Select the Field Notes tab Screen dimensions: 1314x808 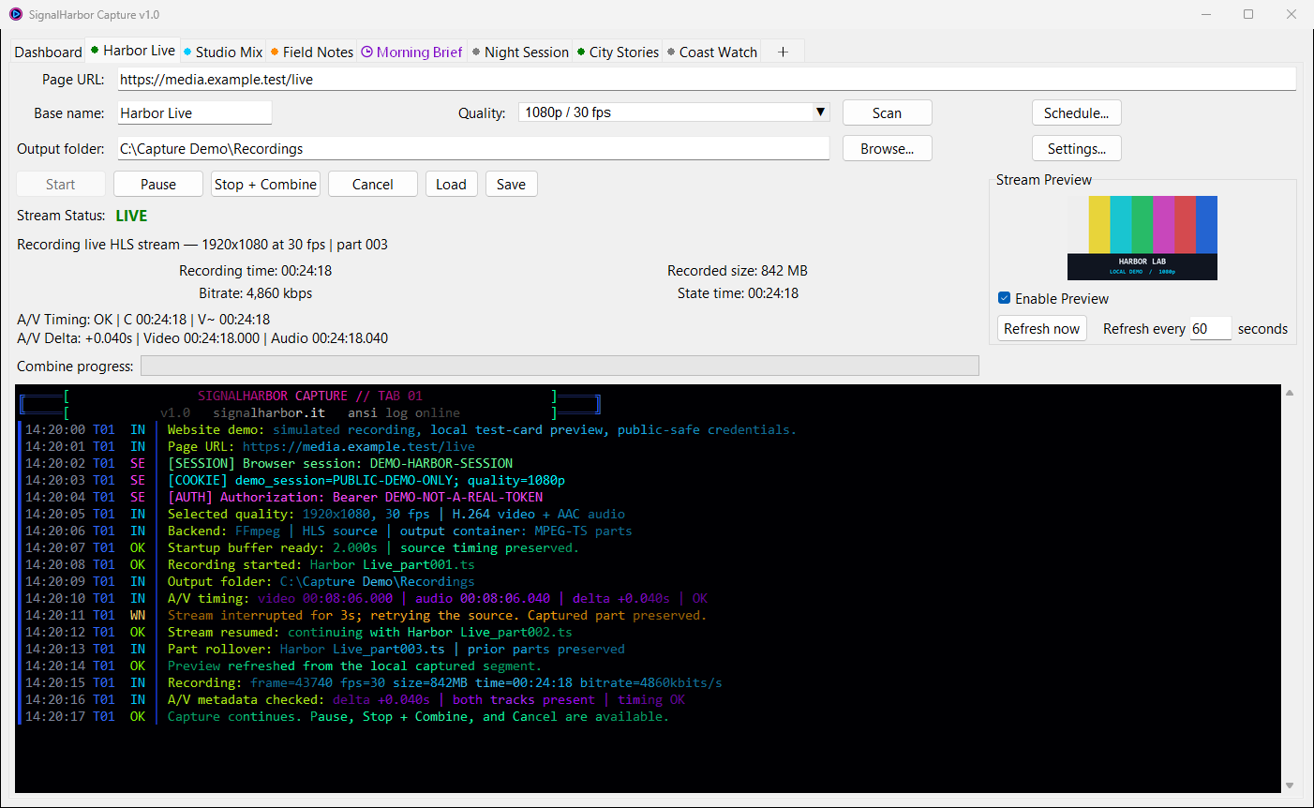click(x=311, y=52)
